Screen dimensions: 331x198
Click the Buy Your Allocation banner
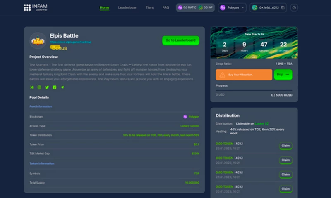click(244, 75)
